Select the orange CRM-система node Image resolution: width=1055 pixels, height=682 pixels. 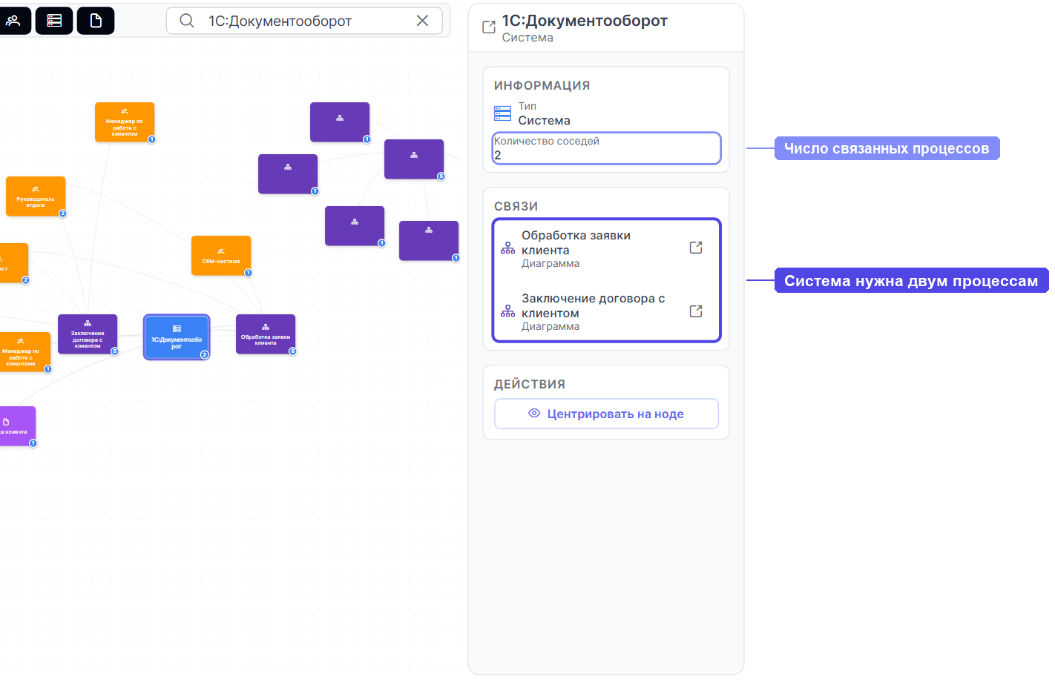pos(221,255)
